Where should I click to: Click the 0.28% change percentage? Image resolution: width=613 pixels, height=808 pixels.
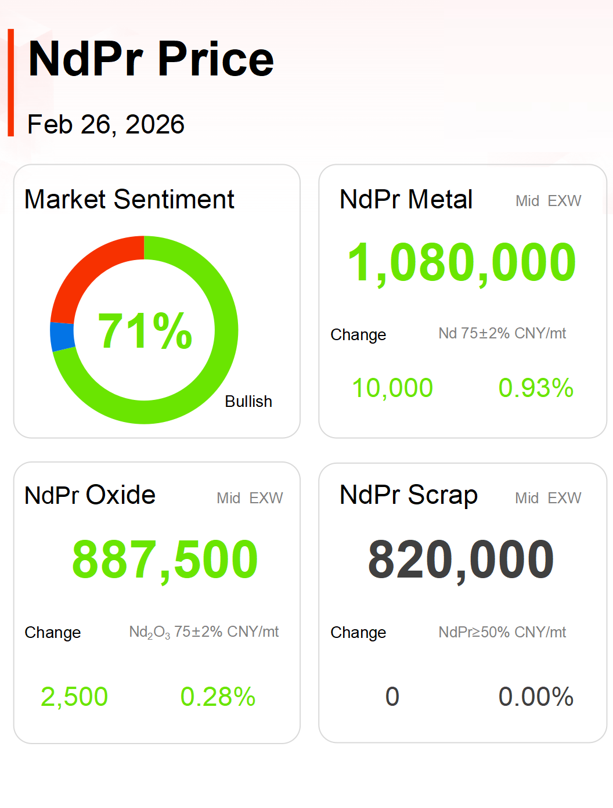218,697
